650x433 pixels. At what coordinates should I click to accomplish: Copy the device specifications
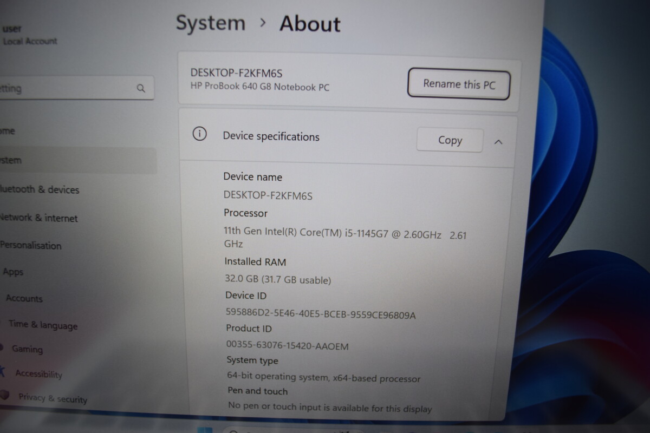pos(450,140)
